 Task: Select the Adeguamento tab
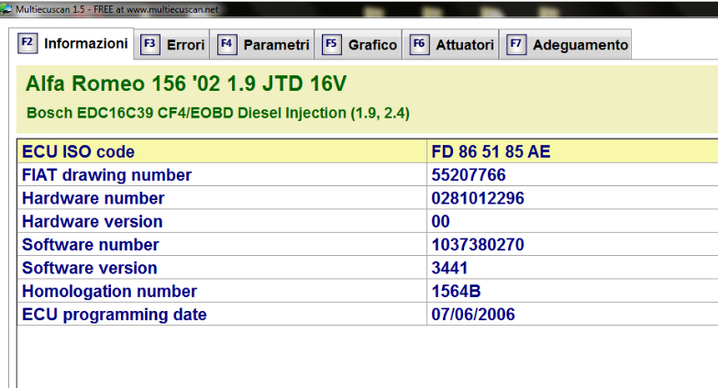[x=580, y=45]
